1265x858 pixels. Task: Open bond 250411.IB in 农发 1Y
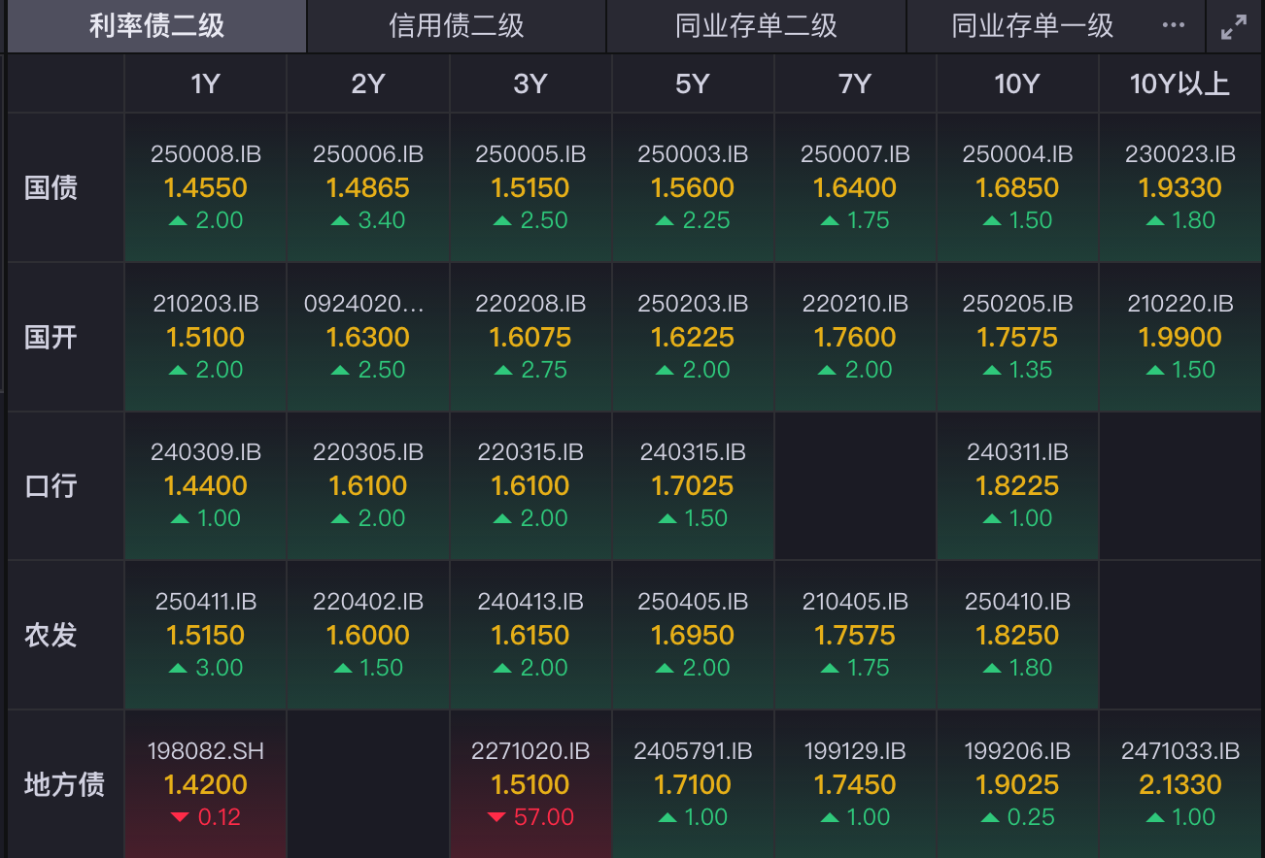(x=206, y=635)
